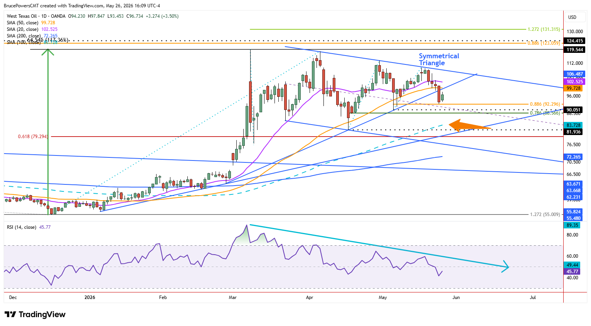Screen dimensions: 591x326
Task: Click the 90.051 price label
Action: pyautogui.click(x=574, y=110)
